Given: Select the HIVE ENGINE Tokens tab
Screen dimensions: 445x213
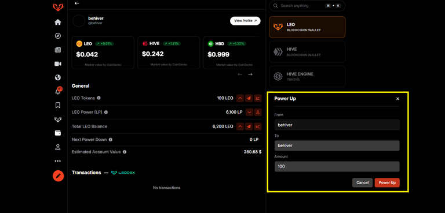Looking at the screenshot, I should point(307,76).
